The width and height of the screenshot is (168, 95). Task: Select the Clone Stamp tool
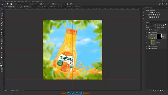(2, 34)
